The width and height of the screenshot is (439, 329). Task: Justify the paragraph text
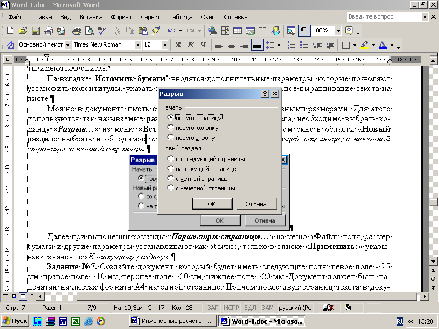pyautogui.click(x=257, y=45)
